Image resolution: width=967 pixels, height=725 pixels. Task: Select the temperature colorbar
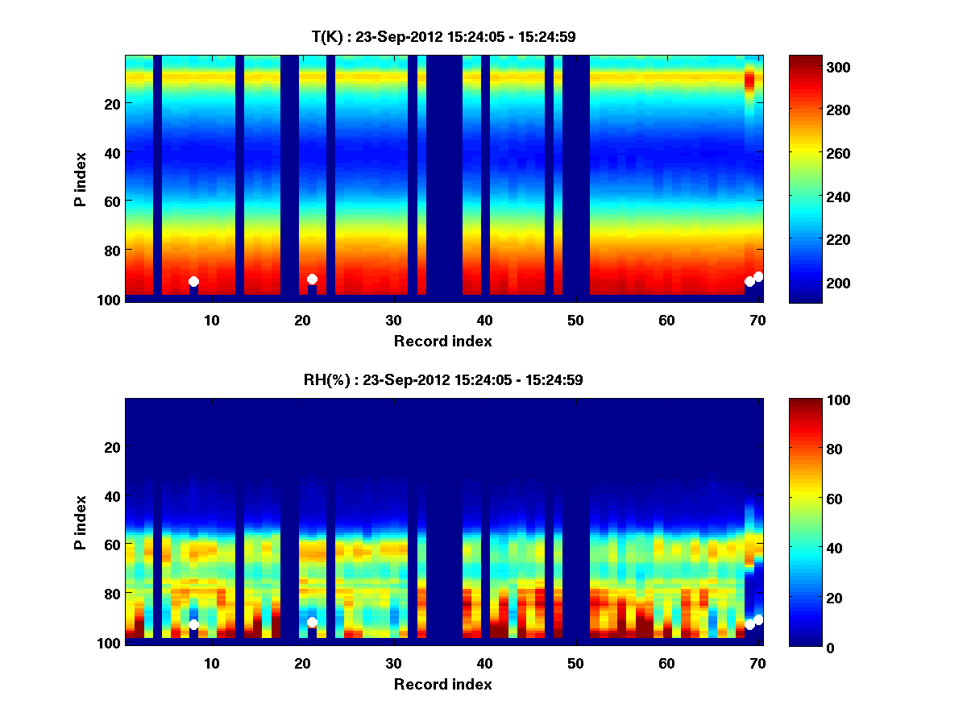[804, 179]
